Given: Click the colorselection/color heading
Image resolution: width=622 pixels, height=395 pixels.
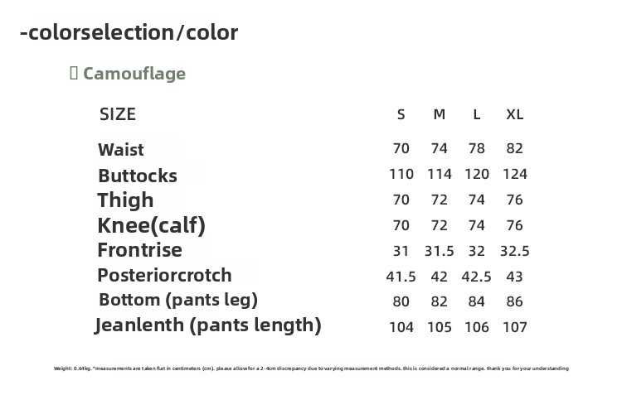Looking at the screenshot, I should coord(129,33).
